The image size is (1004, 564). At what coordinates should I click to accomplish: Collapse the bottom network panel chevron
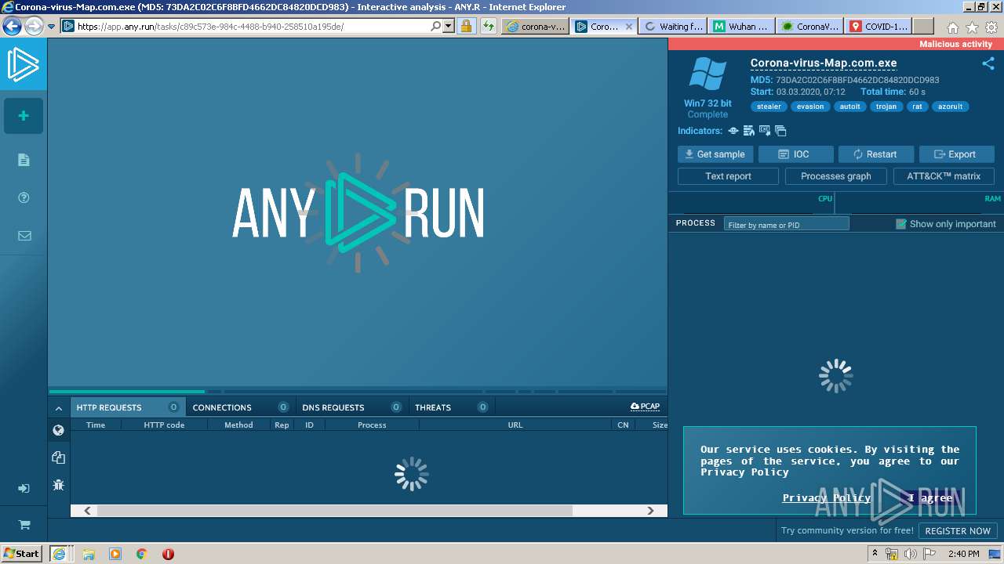59,407
